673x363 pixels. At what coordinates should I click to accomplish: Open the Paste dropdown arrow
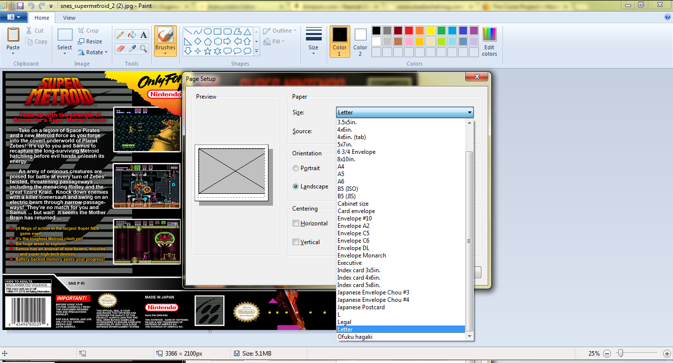click(x=13, y=54)
